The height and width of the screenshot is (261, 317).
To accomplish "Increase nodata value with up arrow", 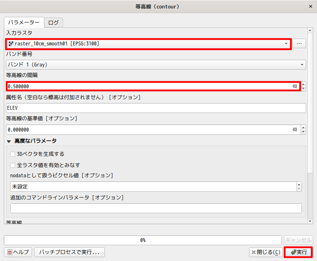I will pyautogui.click(x=299, y=184).
